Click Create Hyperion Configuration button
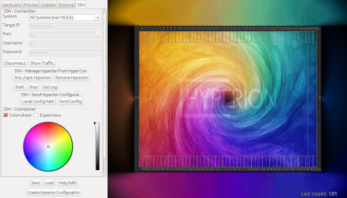Viewport: 347px width, 198px height. (54, 192)
